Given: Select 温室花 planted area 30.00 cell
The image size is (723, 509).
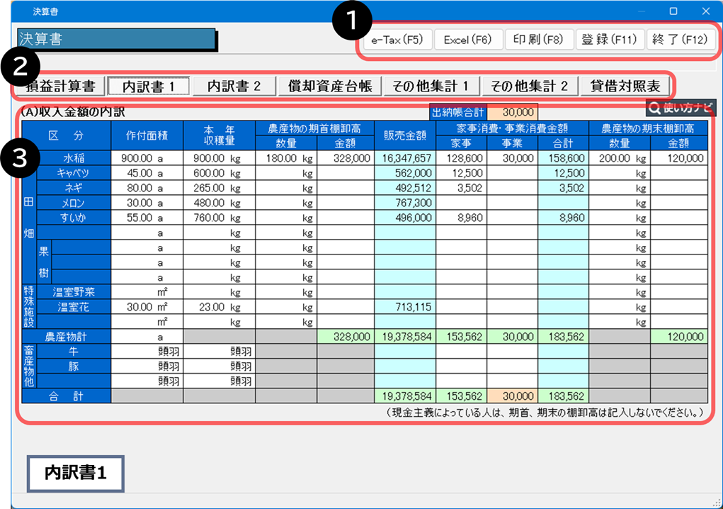Looking at the screenshot, I should coord(147,307).
